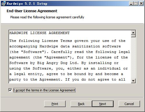
Task: Click the 'Hardwipe 5.2.1 Setup' title bar text
Action: (x=27, y=3)
